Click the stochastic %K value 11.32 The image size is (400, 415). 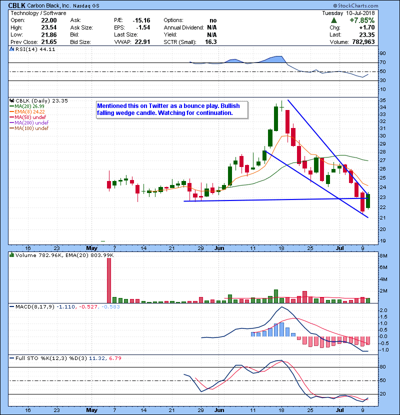pyautogui.click(x=97, y=358)
